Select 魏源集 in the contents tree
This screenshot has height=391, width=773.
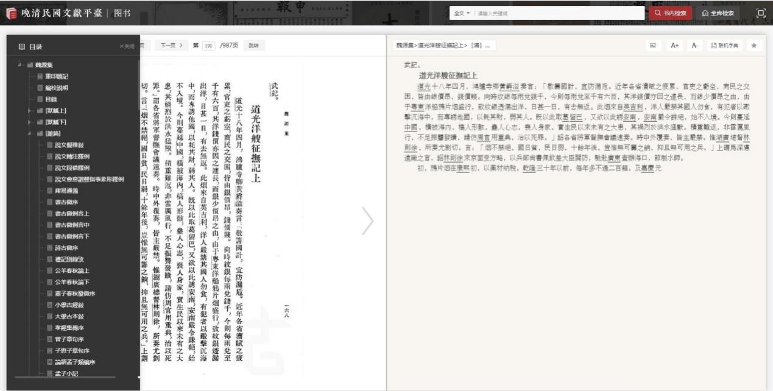click(44, 65)
